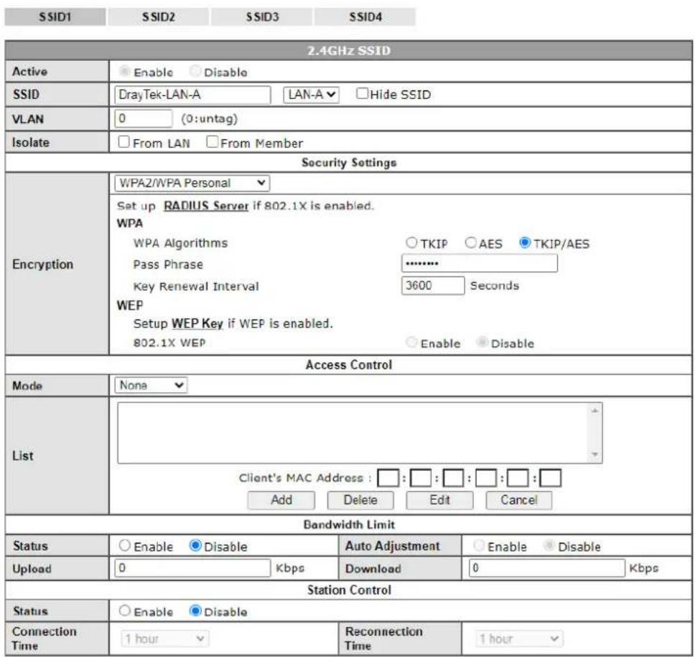Click the first MAC address octet field

(x=388, y=478)
